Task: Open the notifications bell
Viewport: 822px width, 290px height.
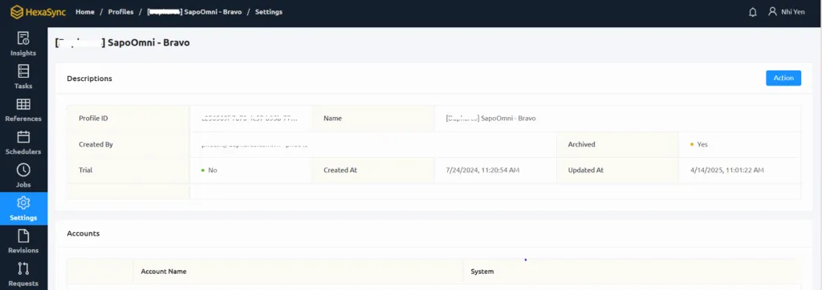Action: [753, 12]
